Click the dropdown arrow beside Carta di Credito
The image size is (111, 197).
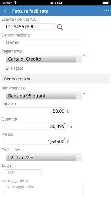coord(79,59)
